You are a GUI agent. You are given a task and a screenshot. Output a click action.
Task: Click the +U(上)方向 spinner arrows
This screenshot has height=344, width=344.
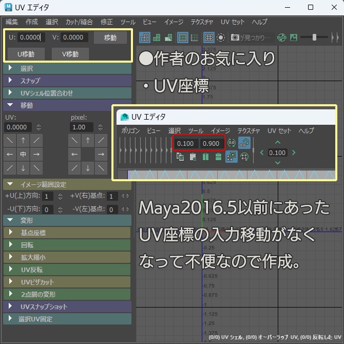click(60, 196)
